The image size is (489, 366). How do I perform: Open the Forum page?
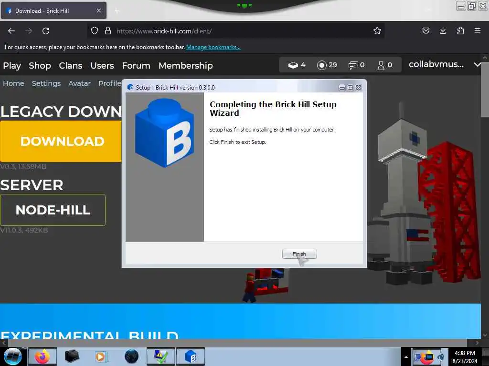136,65
